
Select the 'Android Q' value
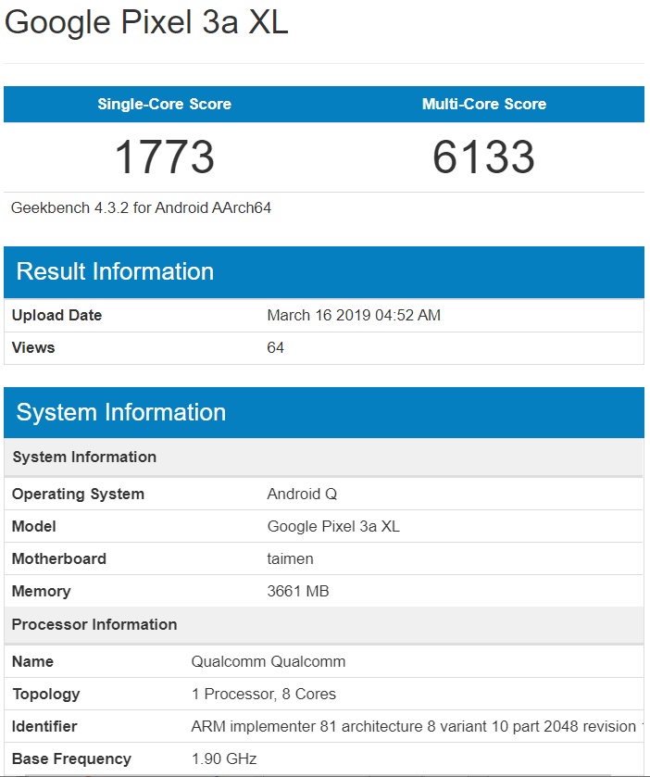302,494
